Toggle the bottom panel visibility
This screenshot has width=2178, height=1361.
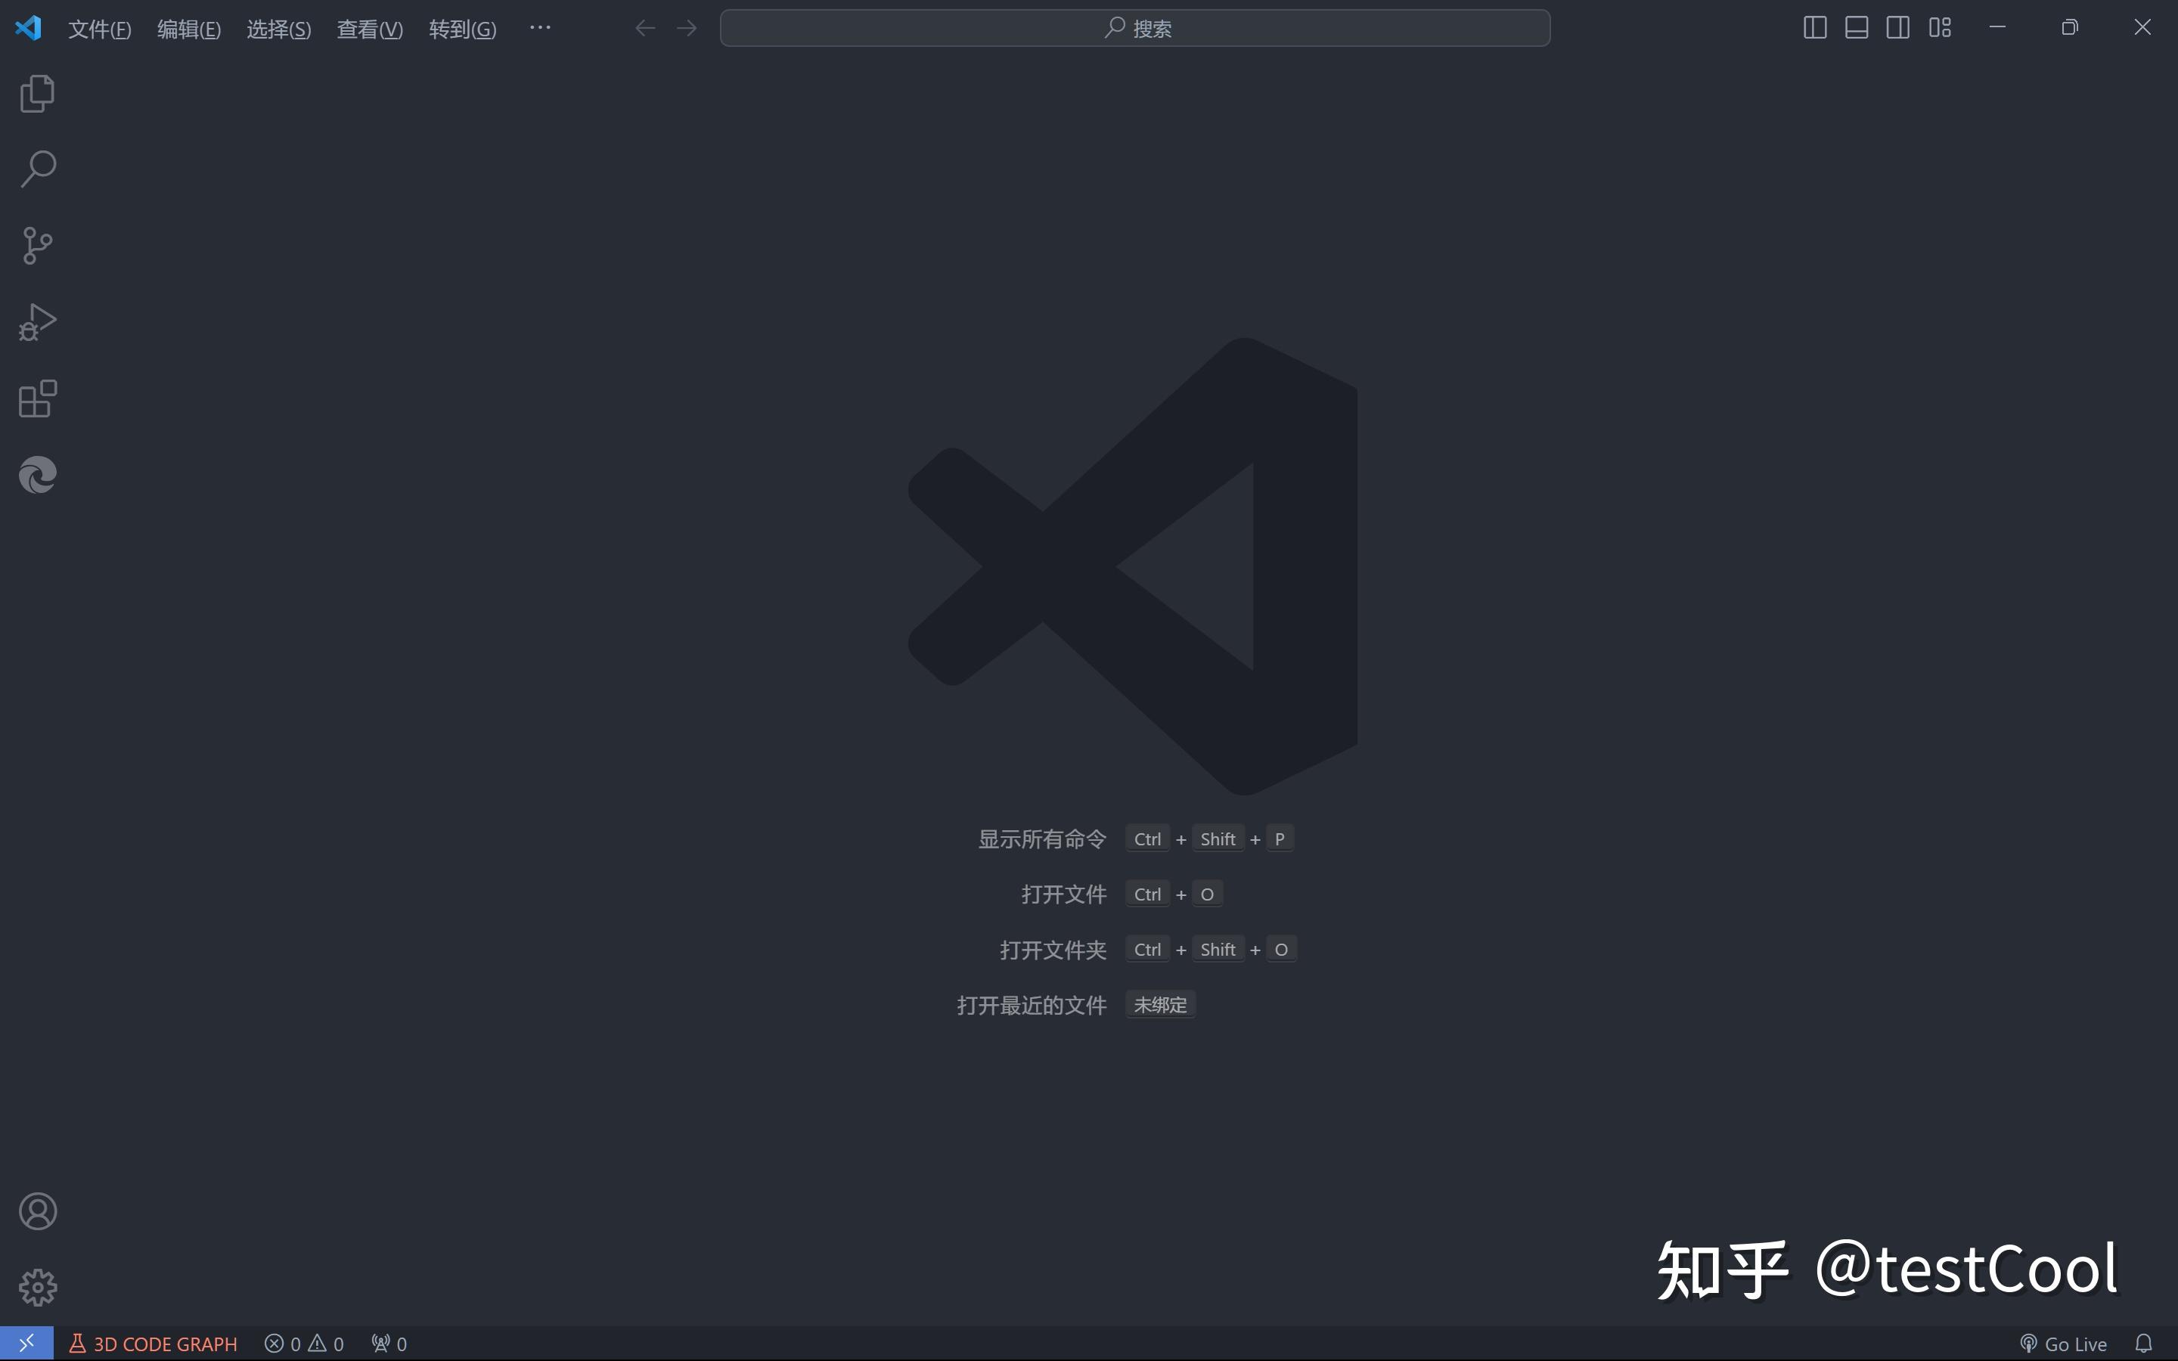1857,27
